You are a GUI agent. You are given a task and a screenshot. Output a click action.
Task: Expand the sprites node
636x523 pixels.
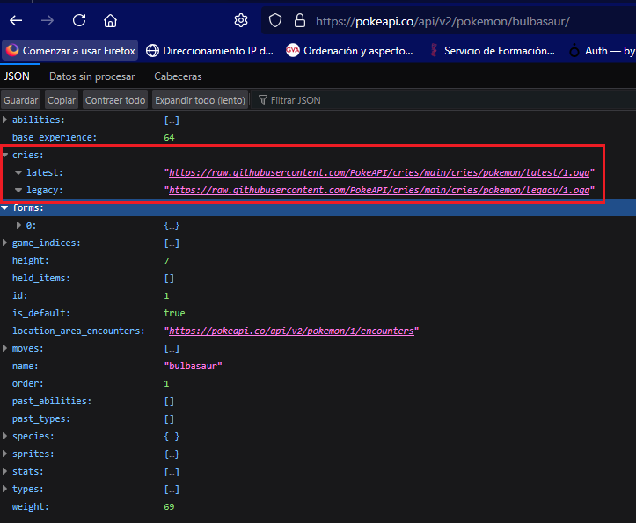click(x=4, y=454)
